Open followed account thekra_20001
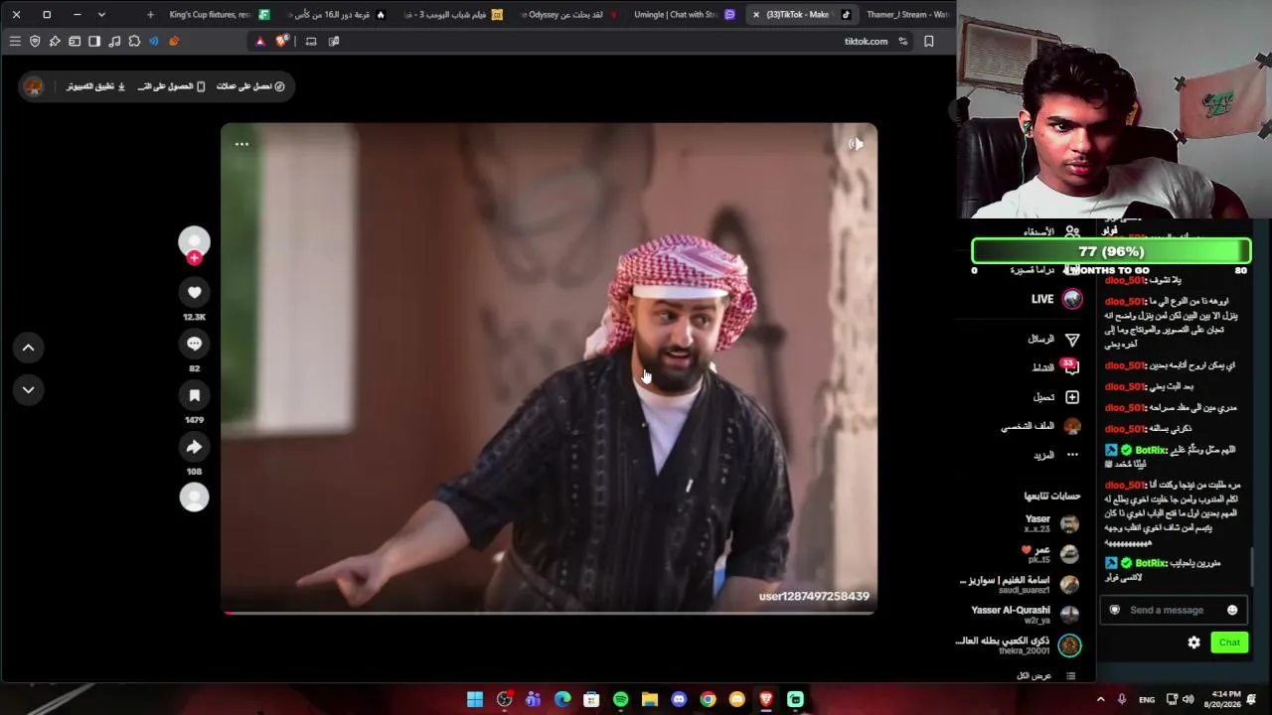The width and height of the screenshot is (1272, 715). [x=1018, y=645]
